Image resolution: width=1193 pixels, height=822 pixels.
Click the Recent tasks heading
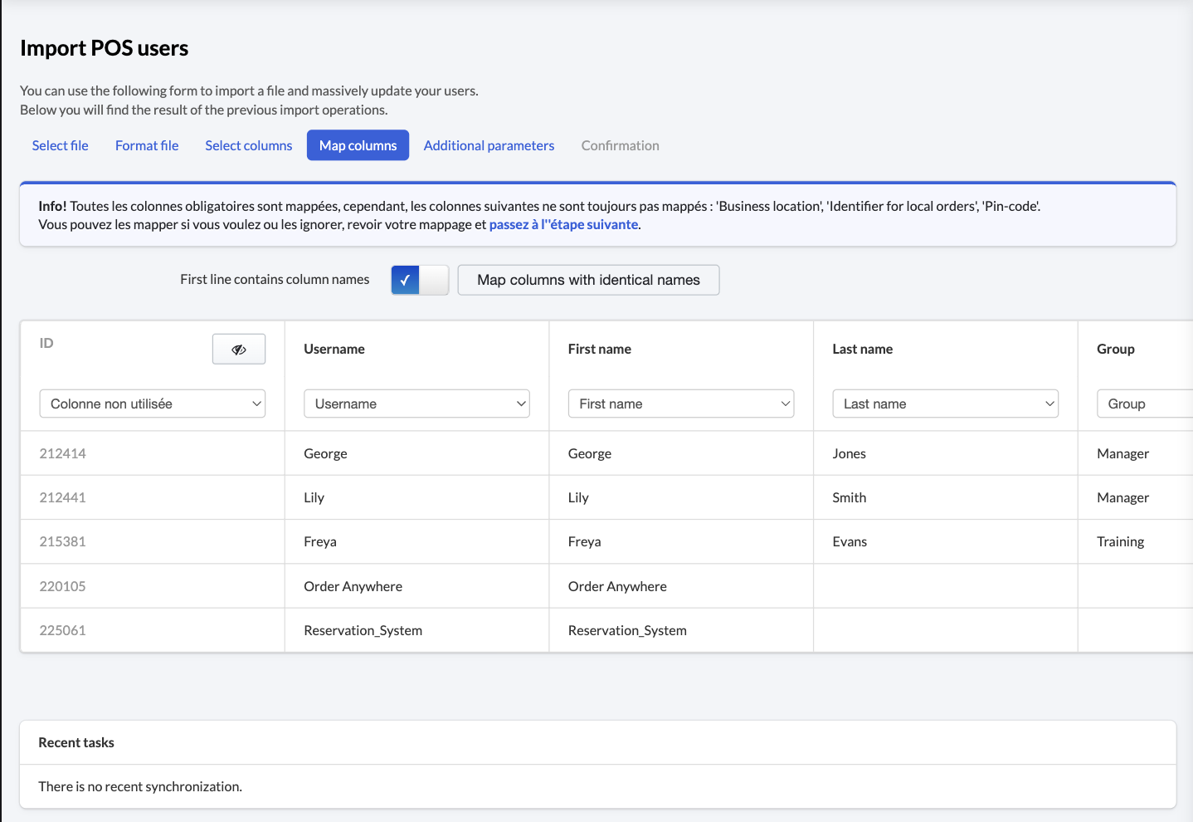pos(76,742)
